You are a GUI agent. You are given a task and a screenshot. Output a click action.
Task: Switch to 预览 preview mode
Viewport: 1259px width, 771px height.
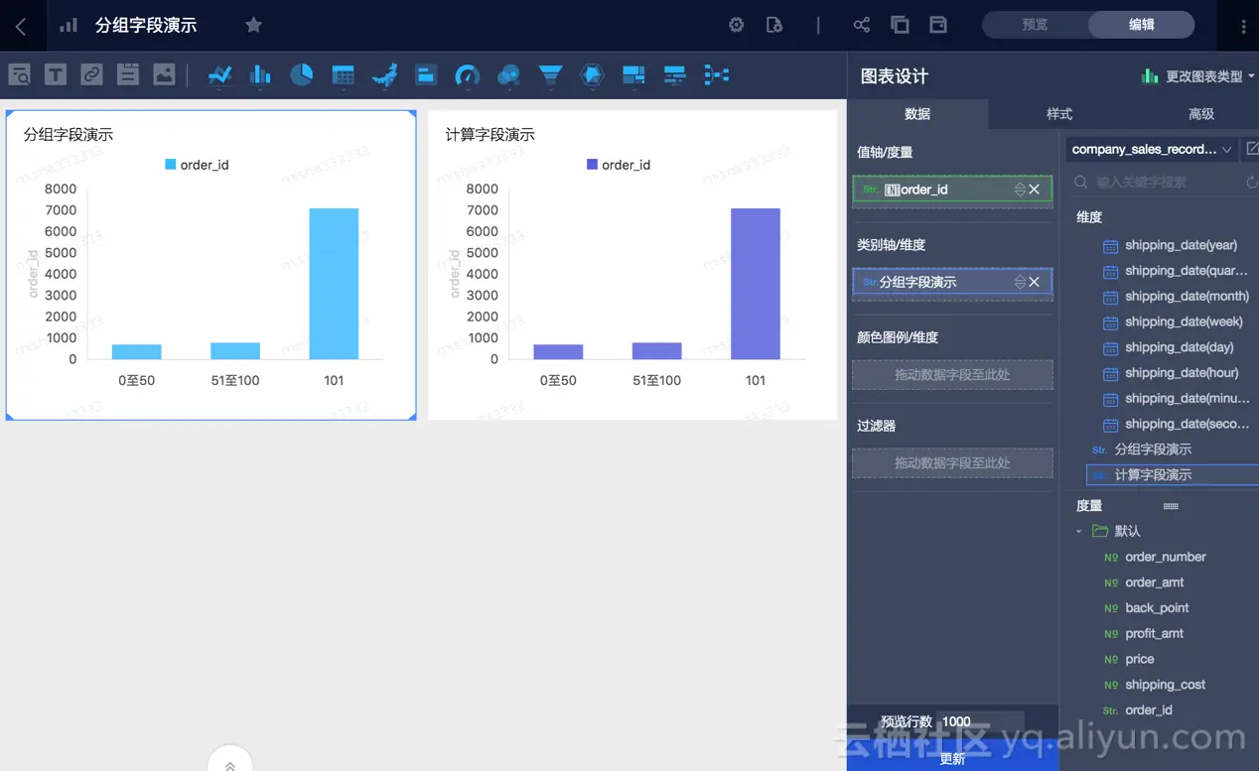click(x=1035, y=25)
